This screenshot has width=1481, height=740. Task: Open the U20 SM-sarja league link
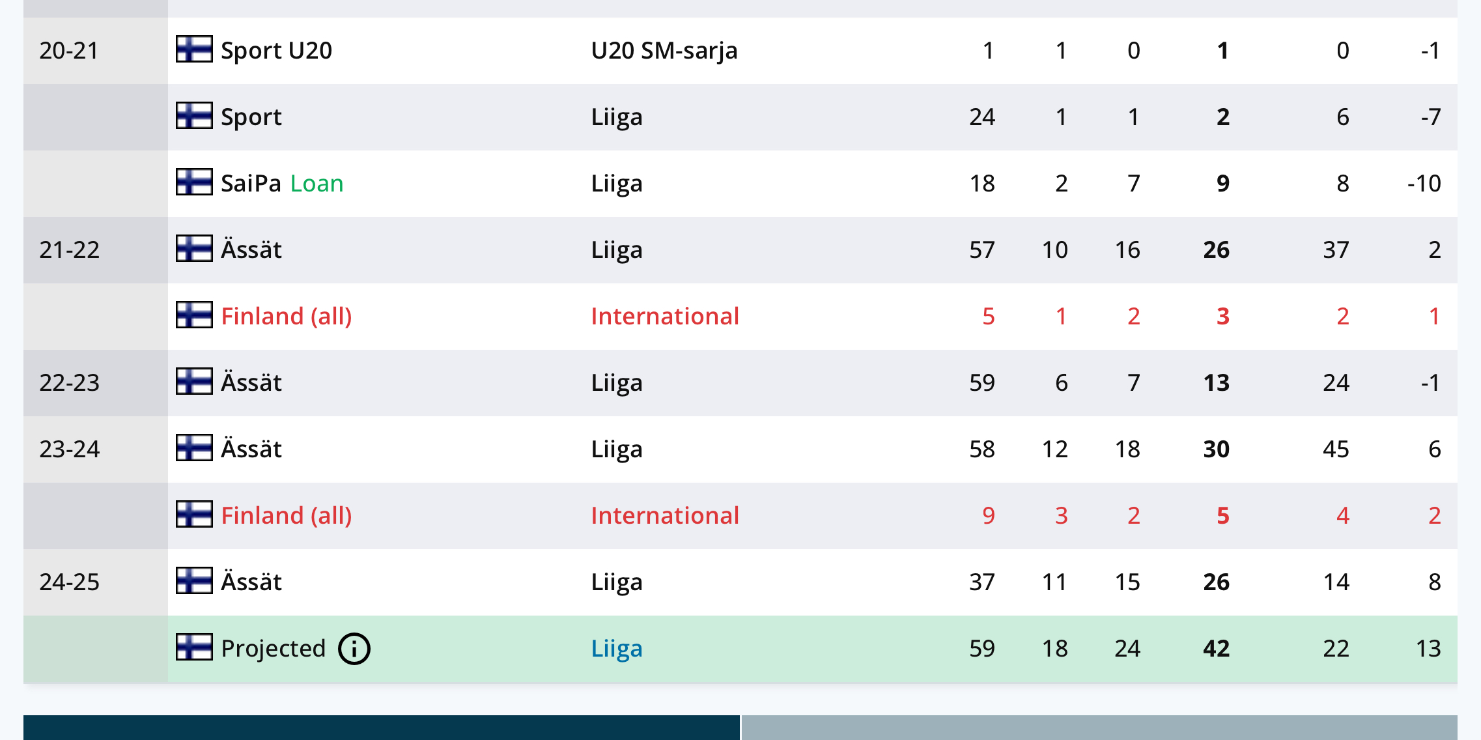point(664,51)
